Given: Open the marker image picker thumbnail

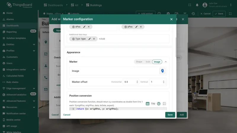Looking at the screenshot, I should (162, 71).
